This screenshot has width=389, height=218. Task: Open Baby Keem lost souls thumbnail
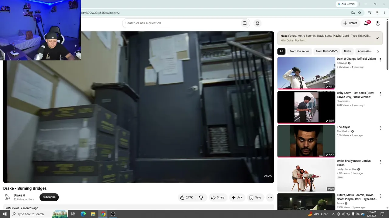point(306,107)
